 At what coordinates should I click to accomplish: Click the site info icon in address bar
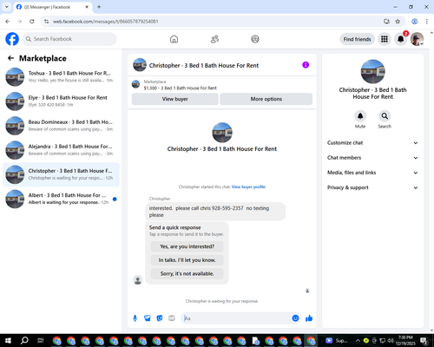[x=46, y=22]
